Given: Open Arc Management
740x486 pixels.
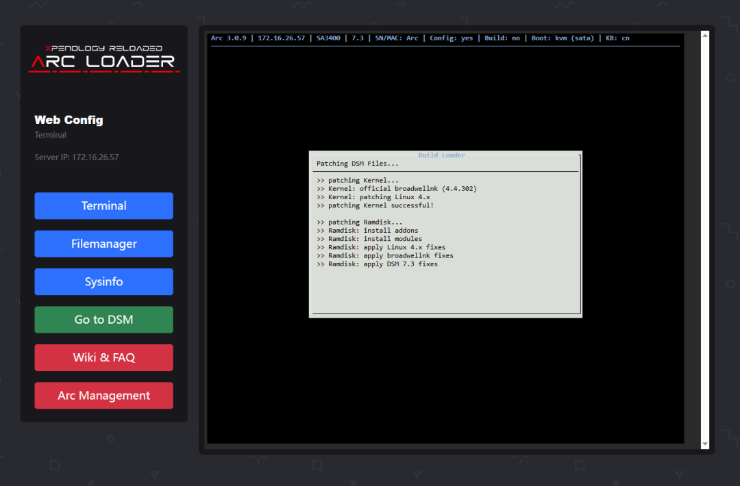Looking at the screenshot, I should [x=104, y=396].
